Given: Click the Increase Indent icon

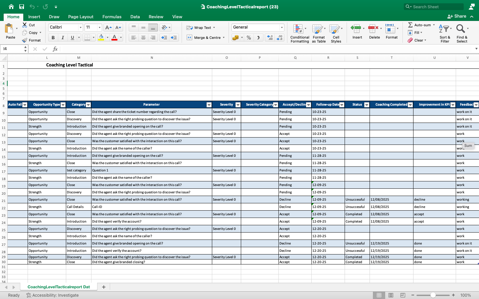Looking at the screenshot, I should [174, 38].
